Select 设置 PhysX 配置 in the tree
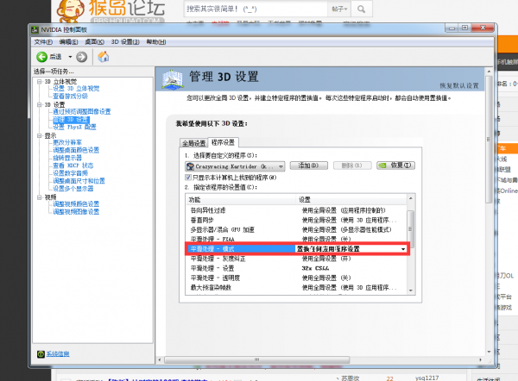The image size is (518, 381). pos(74,127)
